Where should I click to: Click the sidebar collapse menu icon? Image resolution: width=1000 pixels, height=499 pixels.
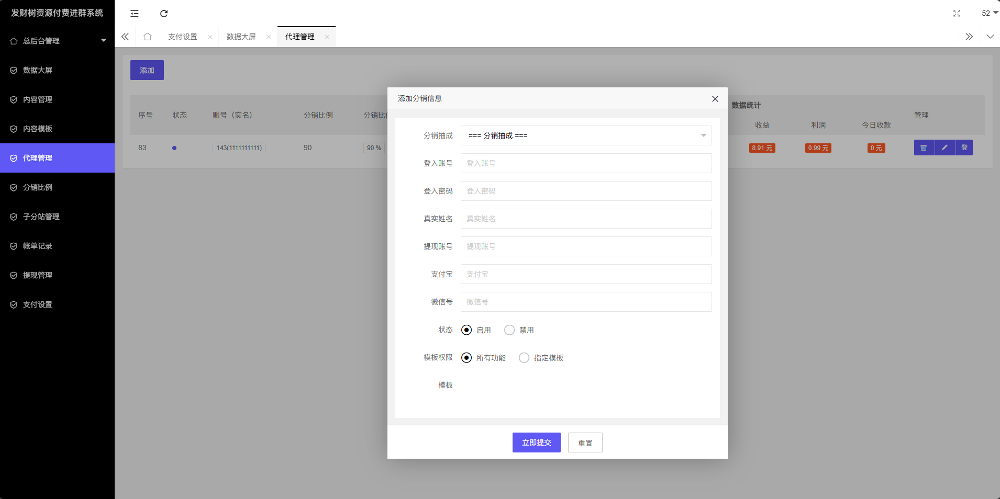click(x=135, y=14)
